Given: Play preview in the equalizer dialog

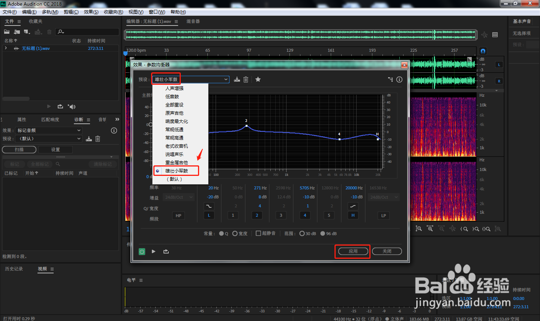Looking at the screenshot, I should coord(153,251).
